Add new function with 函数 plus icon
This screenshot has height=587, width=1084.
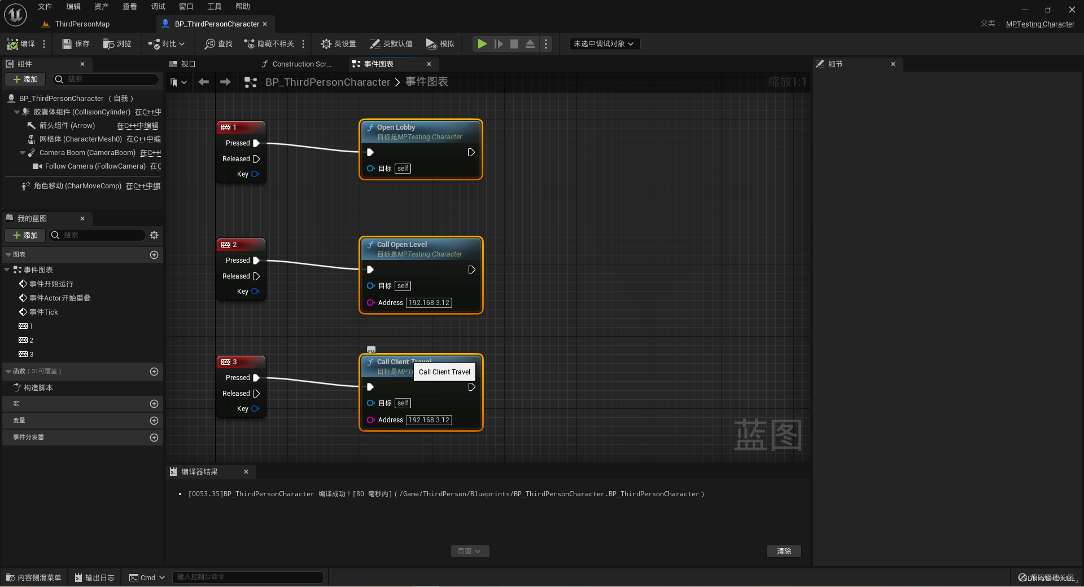154,372
